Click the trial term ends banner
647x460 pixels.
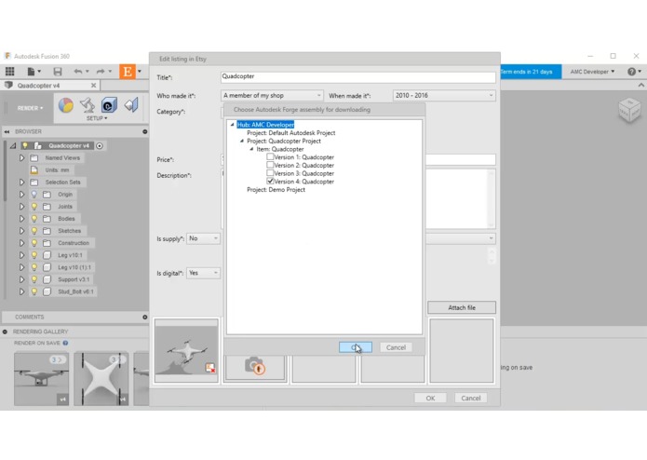tap(531, 72)
